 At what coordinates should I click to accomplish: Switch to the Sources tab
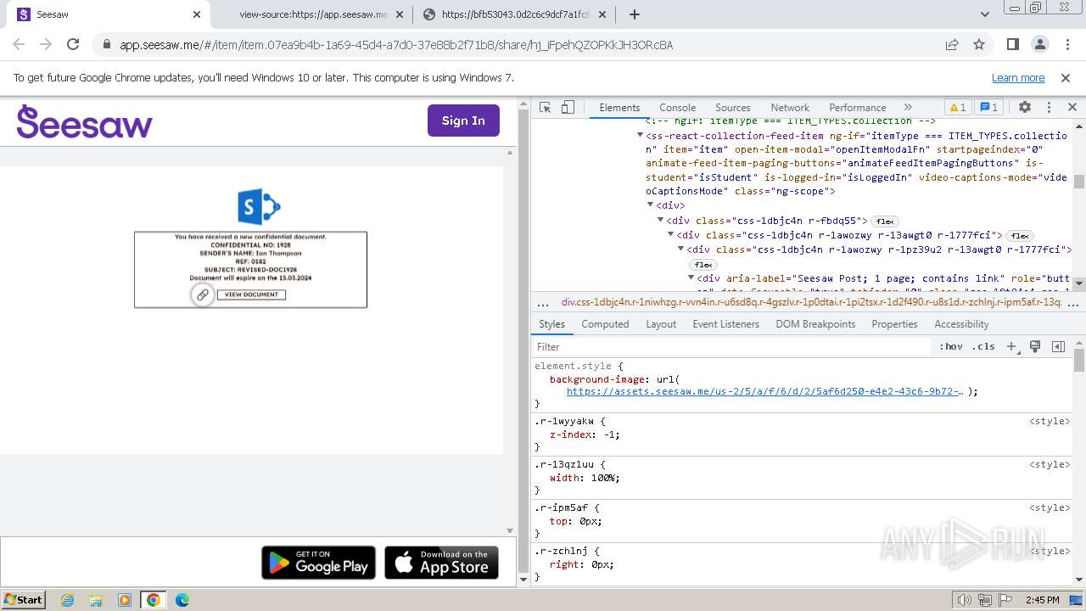[732, 108]
